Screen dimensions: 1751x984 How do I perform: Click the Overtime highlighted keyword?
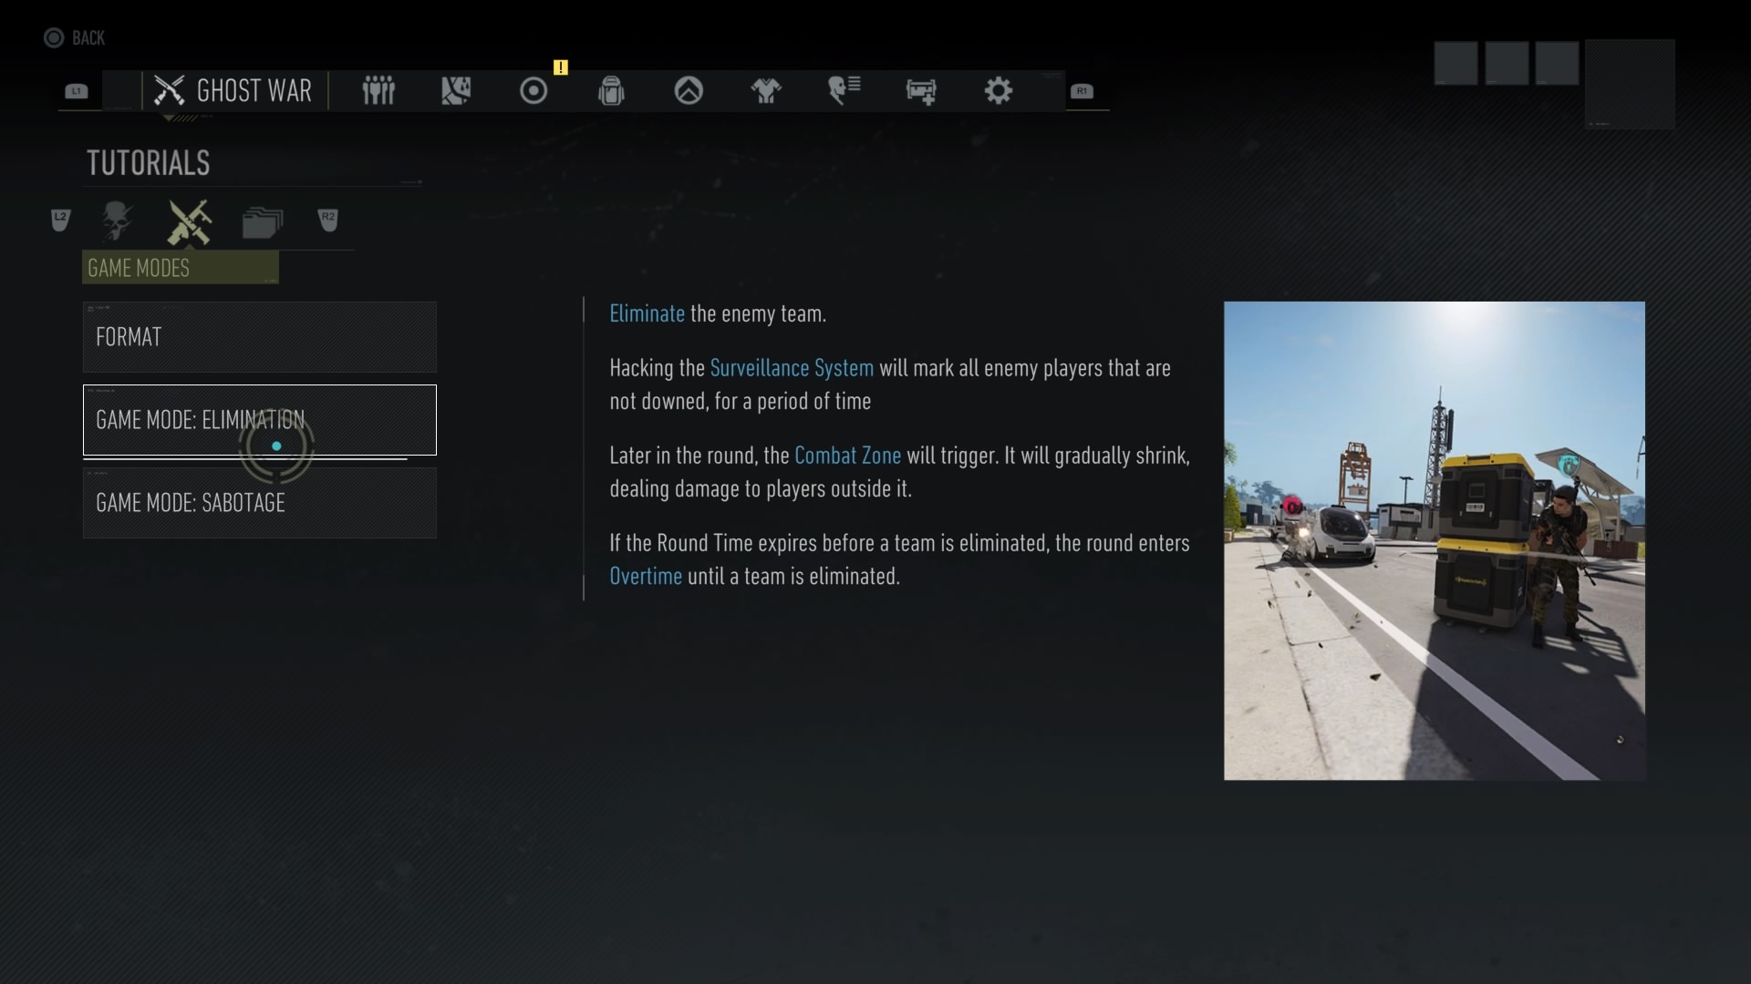click(646, 577)
